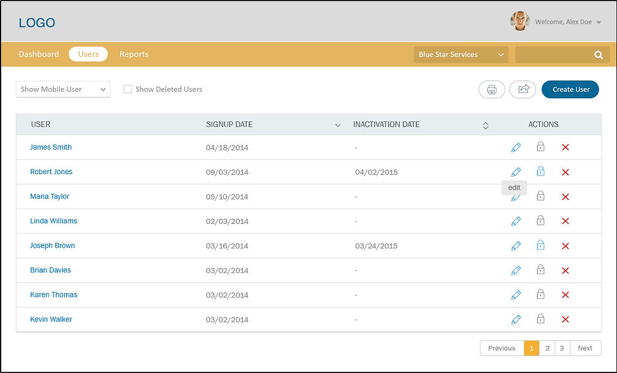Screen dimensions: 617x373
Task: Click inactivation date 04/02/2015
Action: pyautogui.click(x=376, y=172)
